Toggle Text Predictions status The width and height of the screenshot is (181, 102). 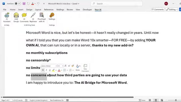pos(57,100)
